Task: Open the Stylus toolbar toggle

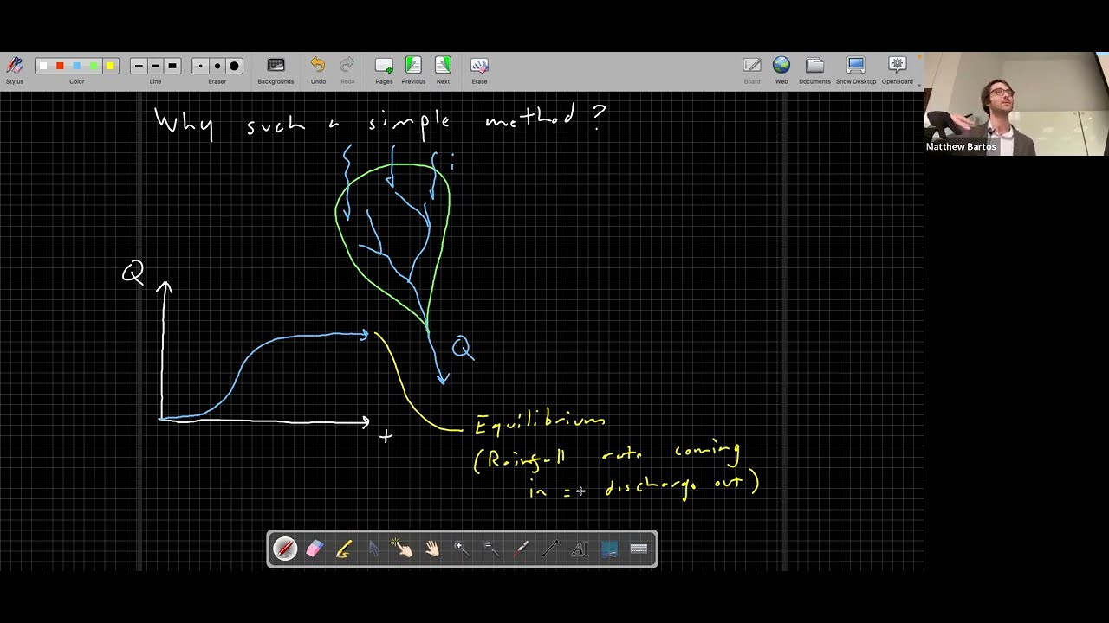Action: tap(15, 69)
